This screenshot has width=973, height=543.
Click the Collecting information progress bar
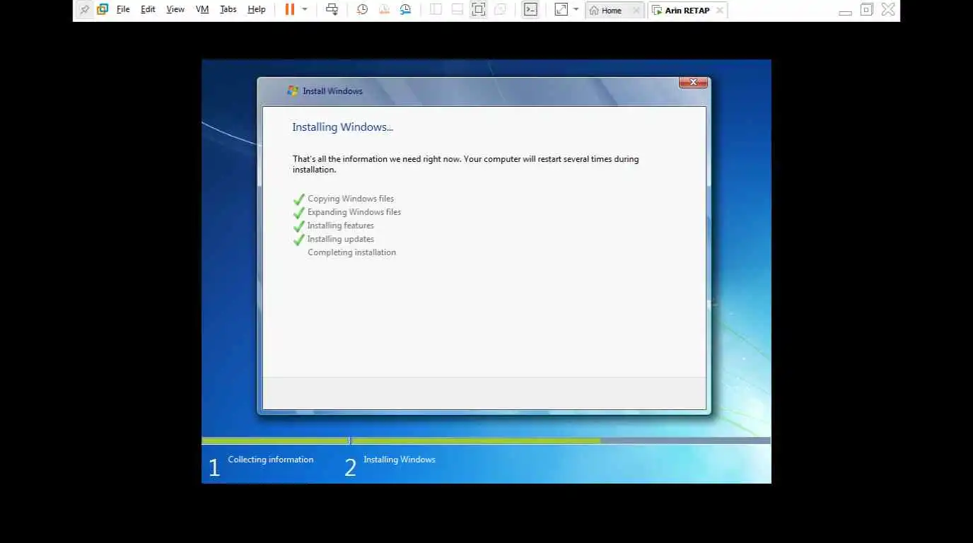click(275, 441)
